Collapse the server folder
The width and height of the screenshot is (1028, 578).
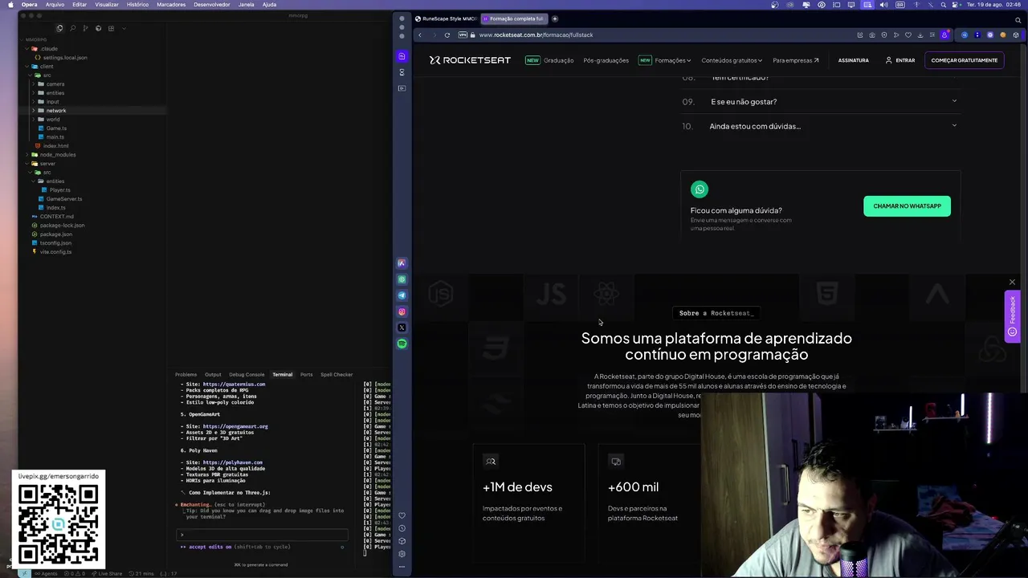pos(47,163)
